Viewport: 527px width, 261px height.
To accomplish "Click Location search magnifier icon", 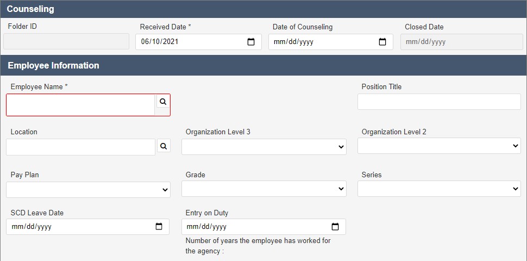I will (164, 146).
